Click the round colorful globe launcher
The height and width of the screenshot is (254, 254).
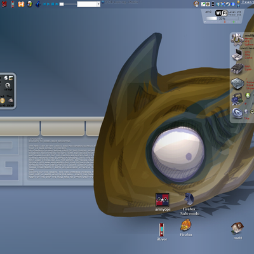[x=30, y=4]
